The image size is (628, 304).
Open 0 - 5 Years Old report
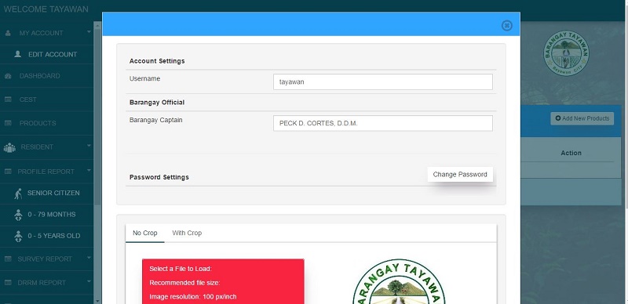click(54, 236)
